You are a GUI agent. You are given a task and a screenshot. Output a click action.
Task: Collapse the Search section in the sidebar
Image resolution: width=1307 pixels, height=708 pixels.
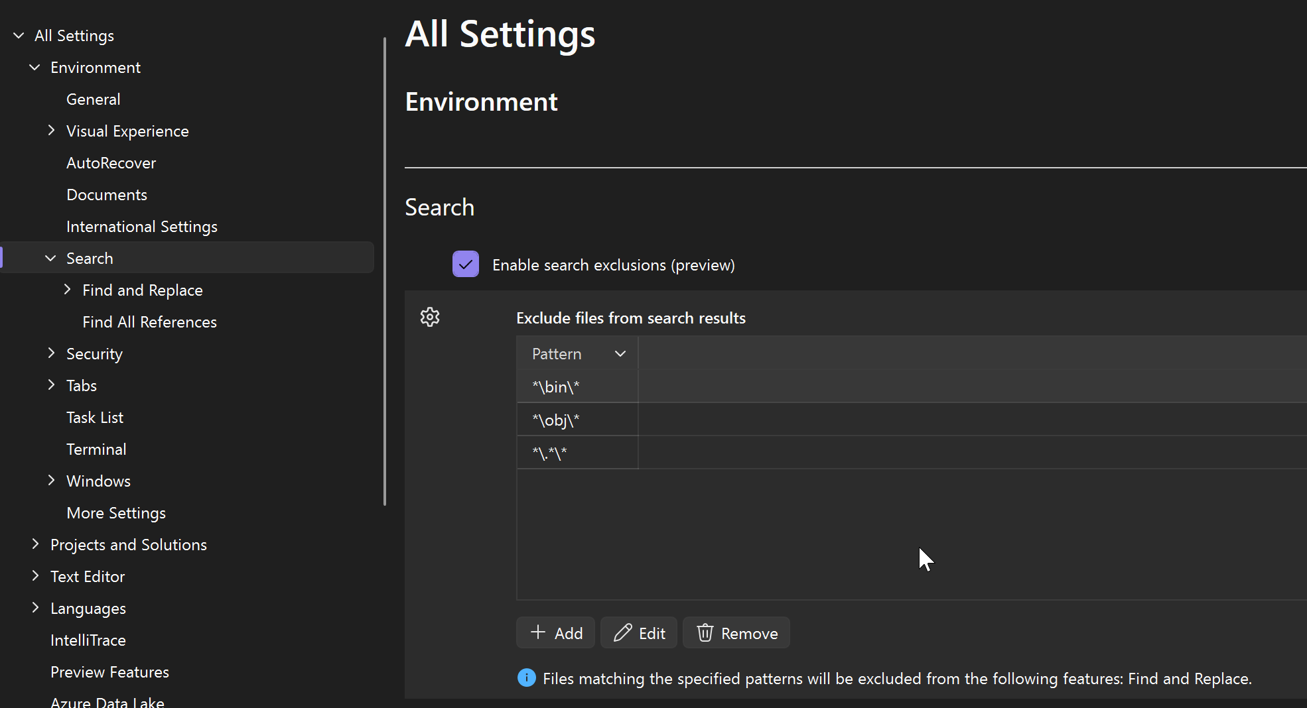tap(51, 258)
